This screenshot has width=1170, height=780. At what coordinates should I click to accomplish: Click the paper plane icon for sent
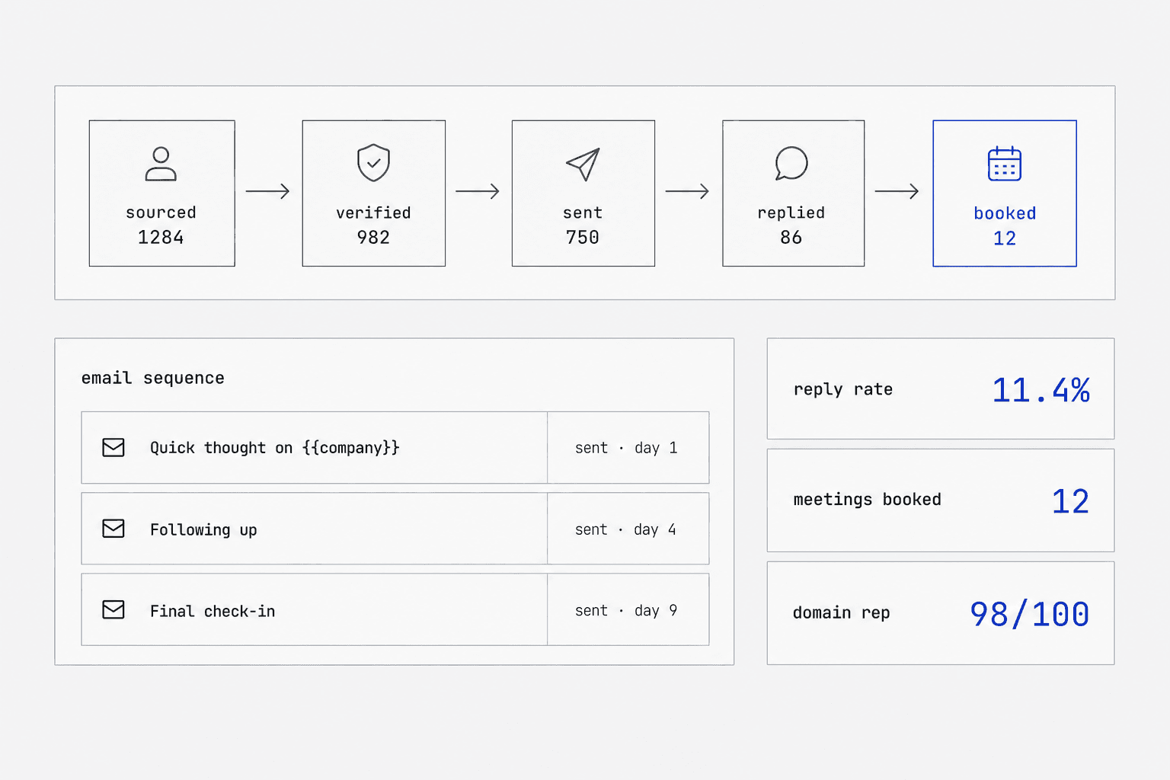click(583, 164)
